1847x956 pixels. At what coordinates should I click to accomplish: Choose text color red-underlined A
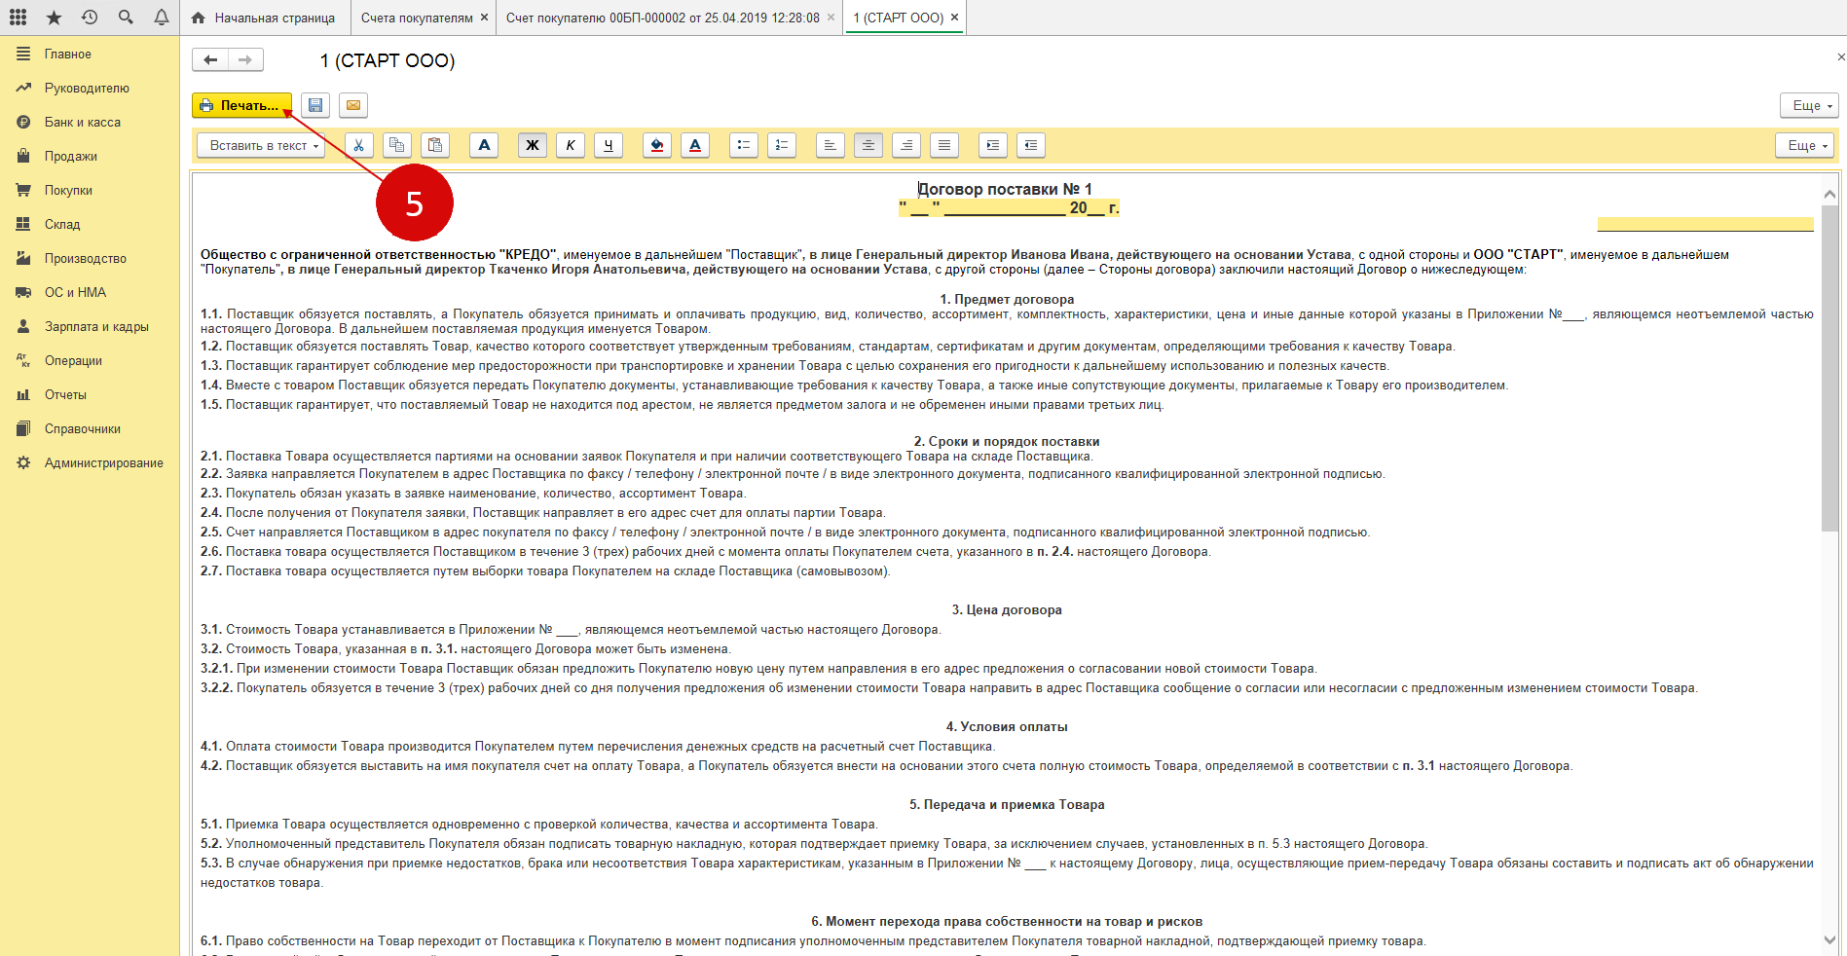(695, 145)
